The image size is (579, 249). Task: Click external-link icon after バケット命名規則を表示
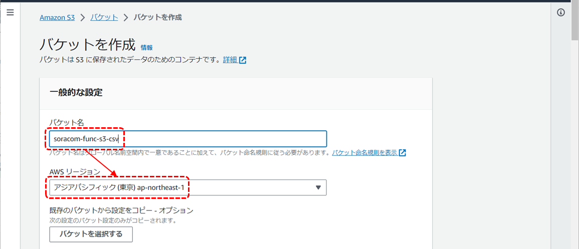point(403,153)
